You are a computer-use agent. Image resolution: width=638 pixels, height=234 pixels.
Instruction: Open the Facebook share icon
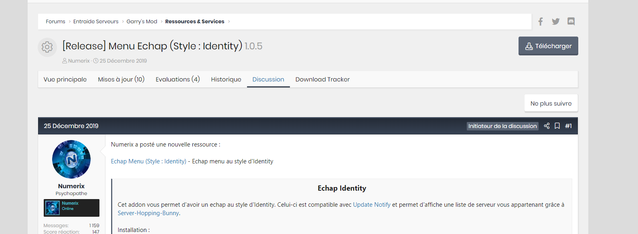(541, 22)
